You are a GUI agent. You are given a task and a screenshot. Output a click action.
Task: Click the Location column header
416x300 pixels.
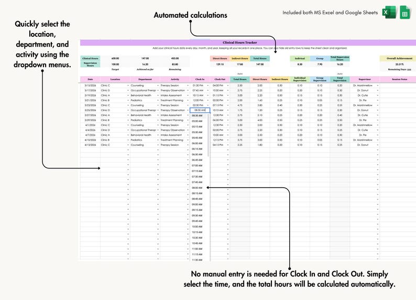(115, 79)
